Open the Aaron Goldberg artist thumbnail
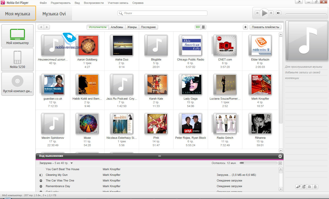Viewport: 329px width, 199px height. click(x=87, y=46)
